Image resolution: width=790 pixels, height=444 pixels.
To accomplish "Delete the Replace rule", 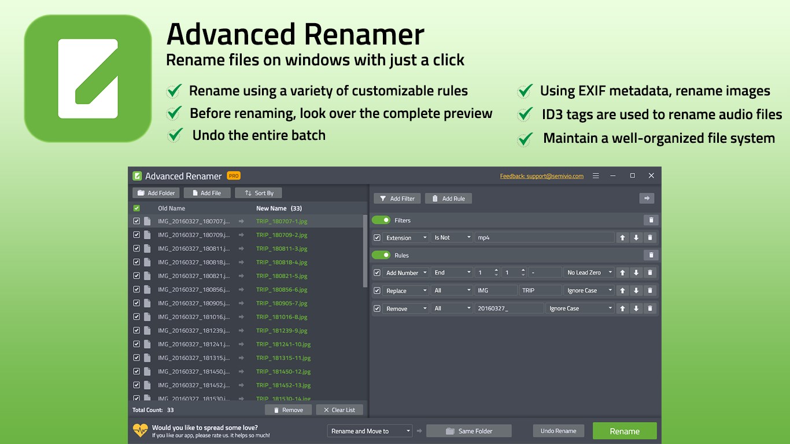I will click(x=650, y=290).
